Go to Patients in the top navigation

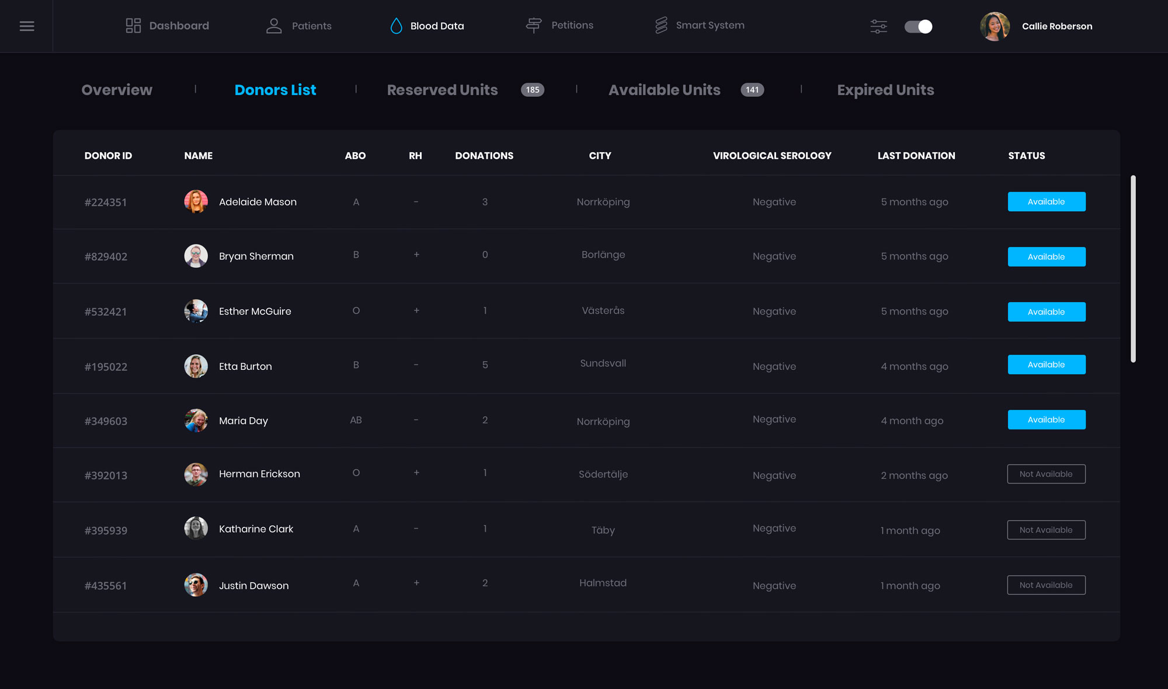click(311, 26)
